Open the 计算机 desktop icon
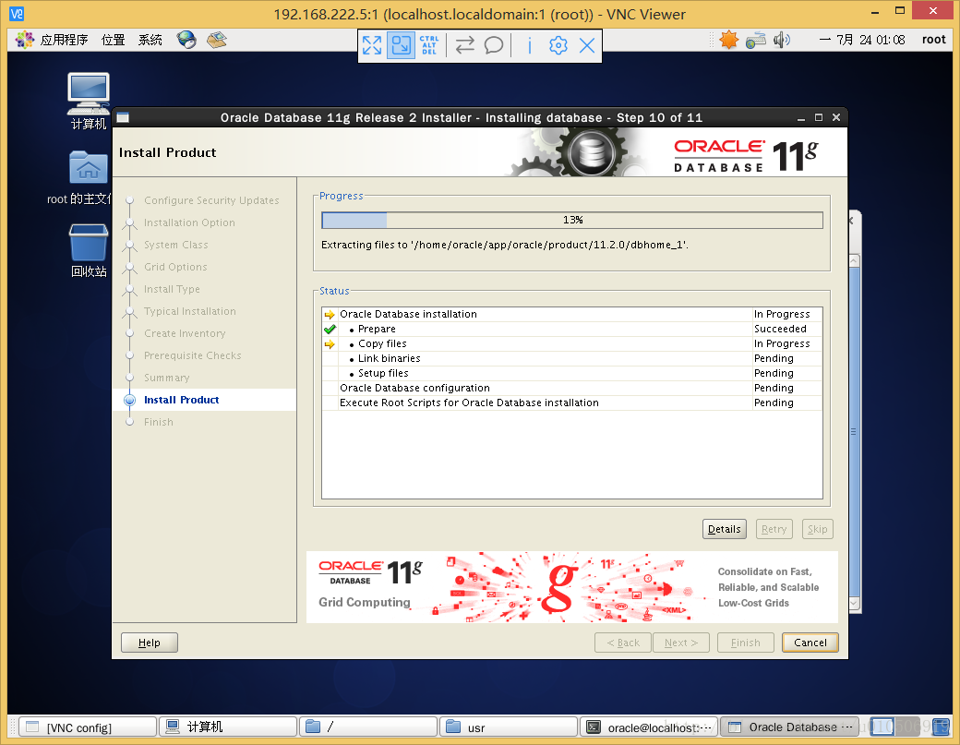Viewport: 960px width, 745px height. 89,102
